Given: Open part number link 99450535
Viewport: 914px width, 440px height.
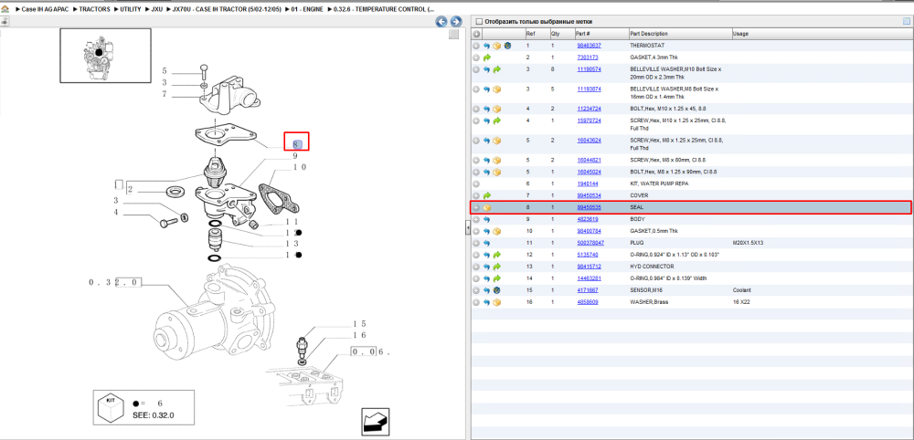Looking at the screenshot, I should pos(589,207).
